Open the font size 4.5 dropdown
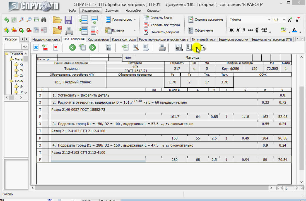This screenshot has height=201, width=306. coord(284,20)
